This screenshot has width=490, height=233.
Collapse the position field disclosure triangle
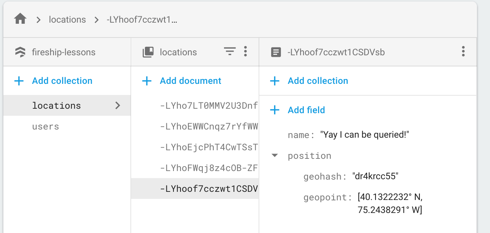coord(274,155)
